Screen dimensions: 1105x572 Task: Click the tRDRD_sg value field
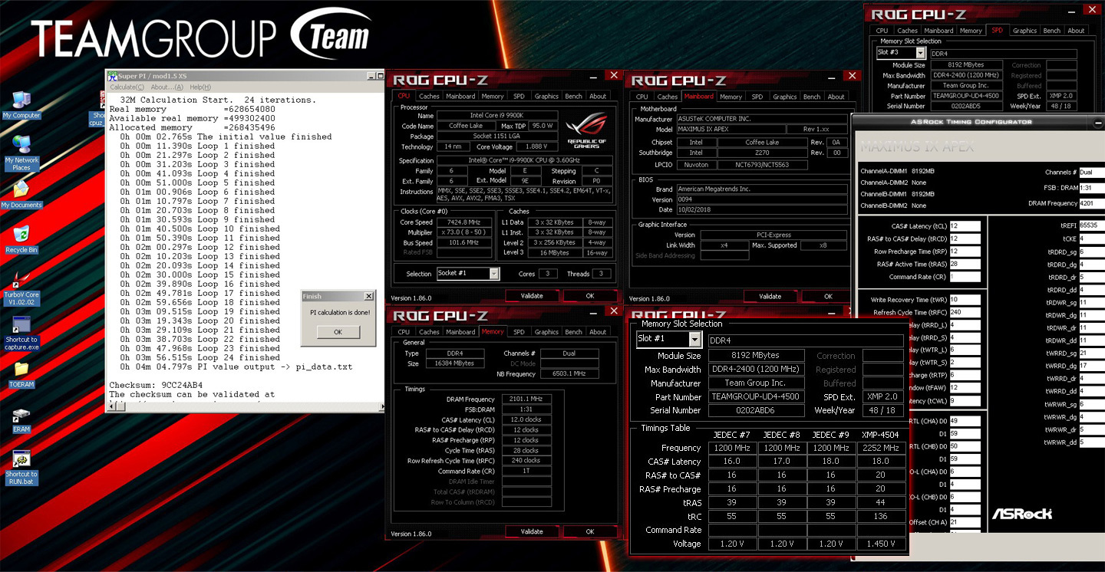click(x=1092, y=251)
